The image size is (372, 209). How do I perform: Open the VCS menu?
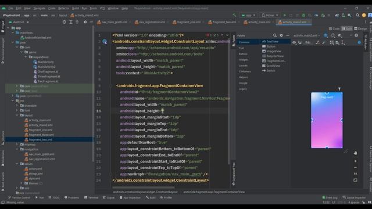coord(102,8)
